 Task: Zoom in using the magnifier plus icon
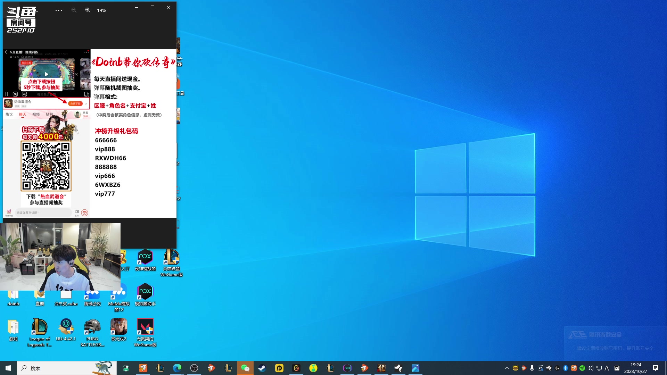click(88, 10)
